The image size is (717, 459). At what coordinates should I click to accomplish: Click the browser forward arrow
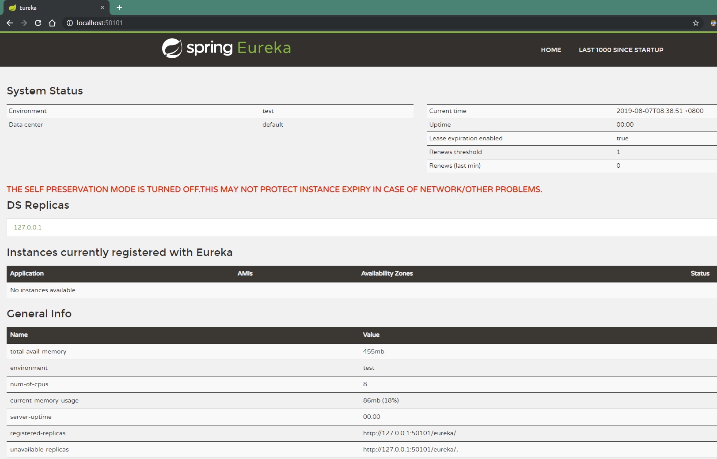click(x=24, y=23)
